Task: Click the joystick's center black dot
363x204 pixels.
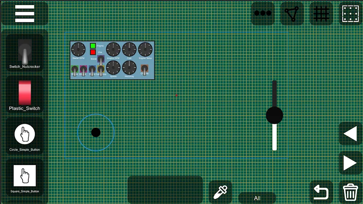Action: (x=96, y=132)
